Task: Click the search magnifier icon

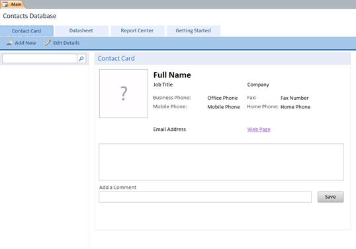Action: coord(81,59)
